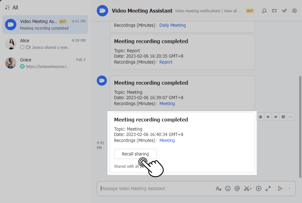Open text formatting (Aa) options
Viewport: 302px width, 203px height.
point(218,189)
